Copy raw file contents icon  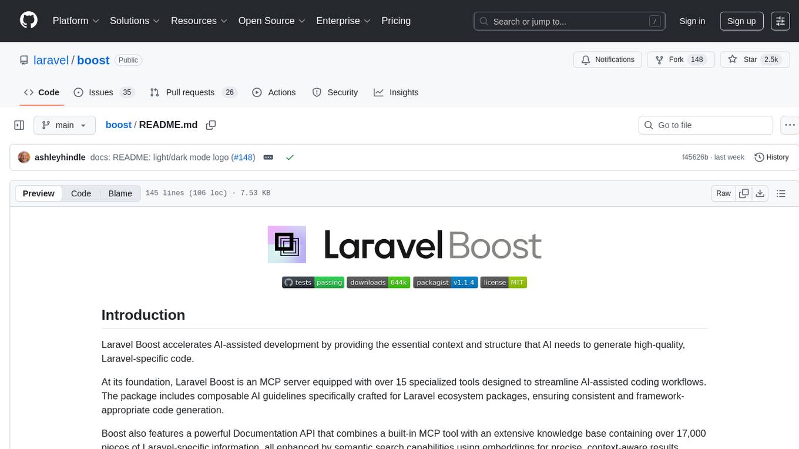[x=744, y=193]
